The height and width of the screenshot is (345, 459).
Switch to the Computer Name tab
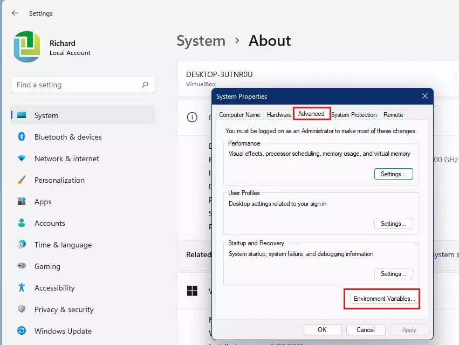[x=239, y=115]
